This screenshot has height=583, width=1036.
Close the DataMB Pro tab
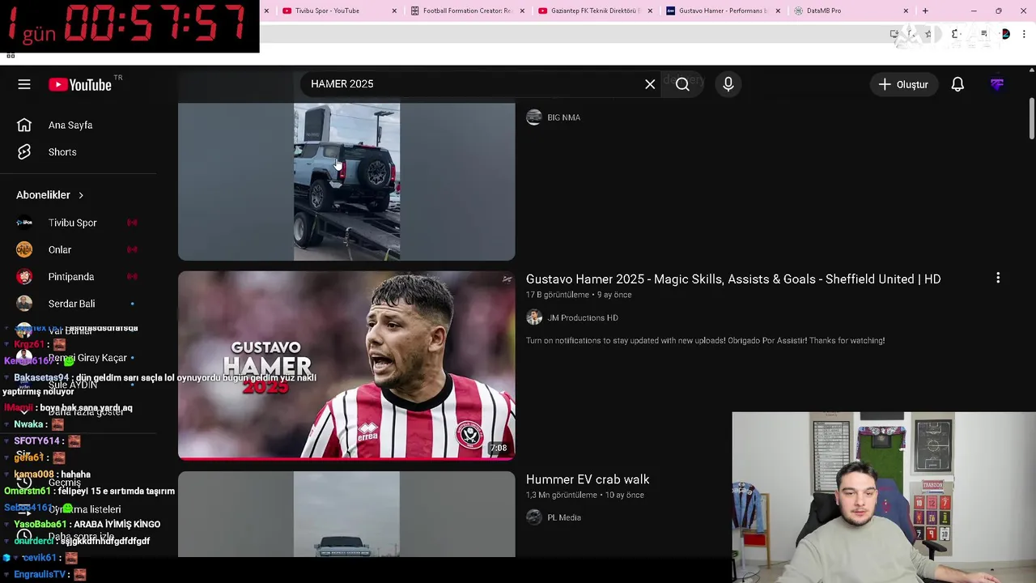[x=906, y=11]
